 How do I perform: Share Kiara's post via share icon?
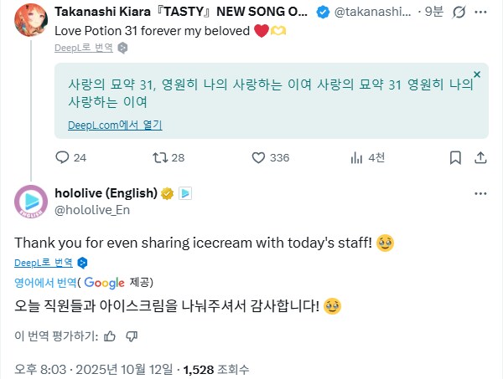click(x=480, y=157)
